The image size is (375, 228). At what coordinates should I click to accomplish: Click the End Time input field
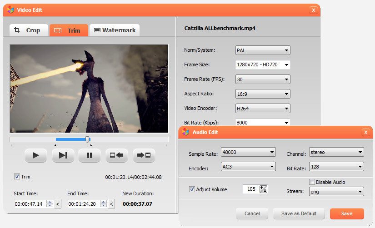(84, 204)
